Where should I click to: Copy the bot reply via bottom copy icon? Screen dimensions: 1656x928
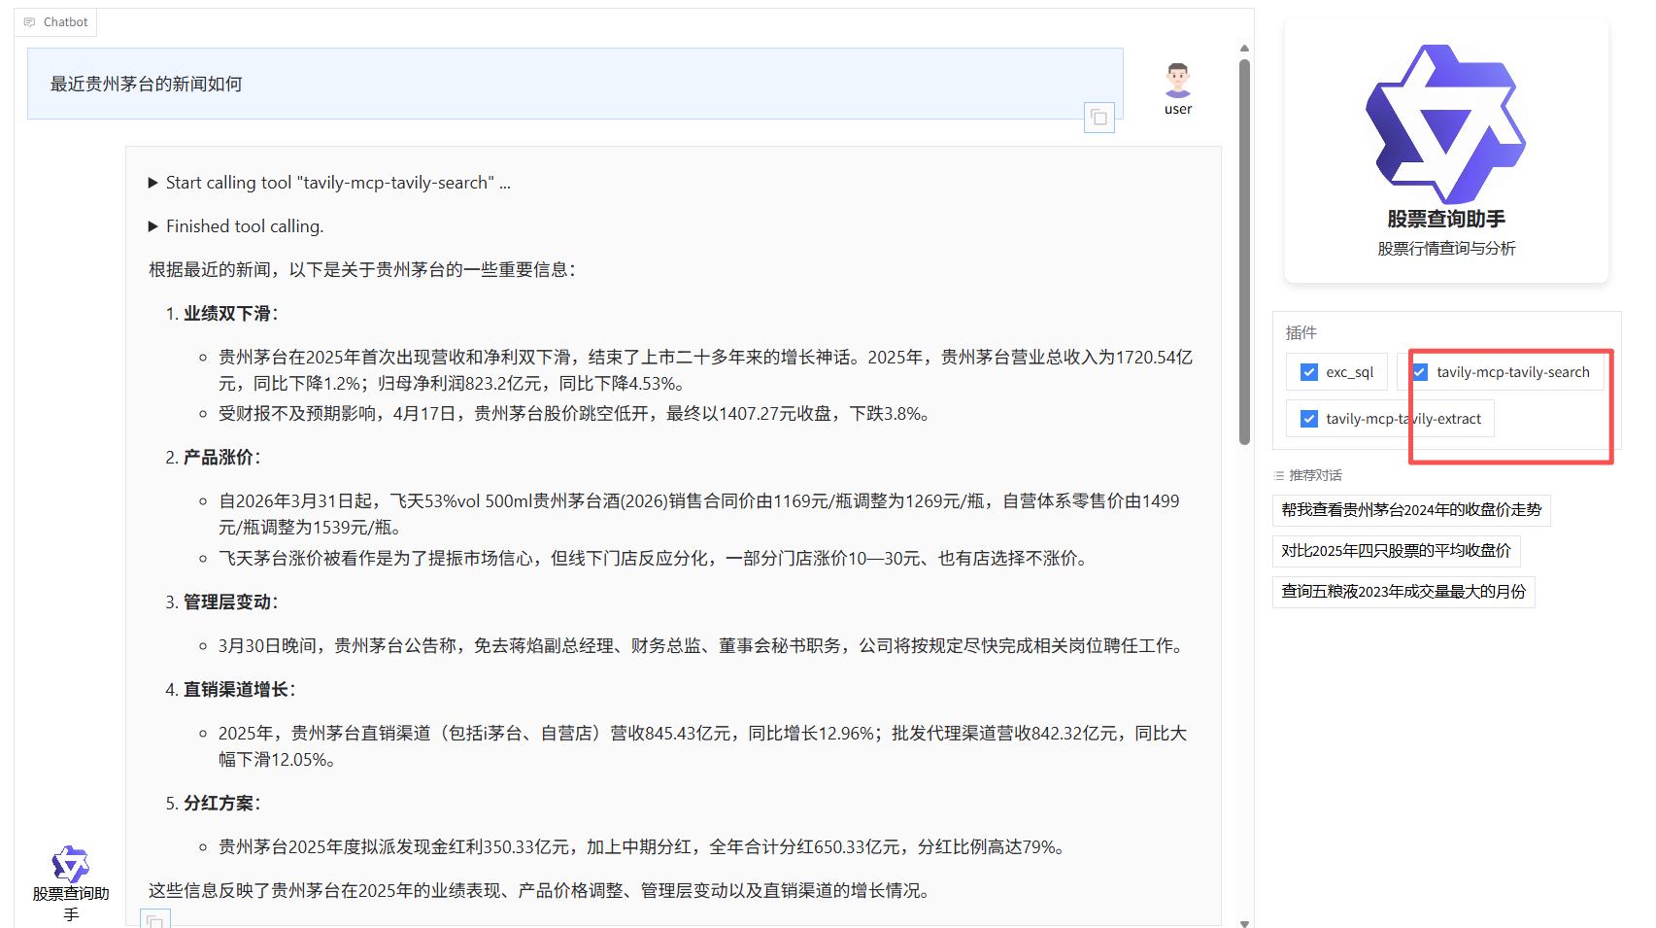(x=155, y=919)
